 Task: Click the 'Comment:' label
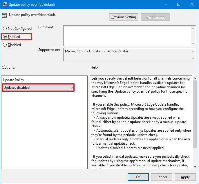pos(46,27)
